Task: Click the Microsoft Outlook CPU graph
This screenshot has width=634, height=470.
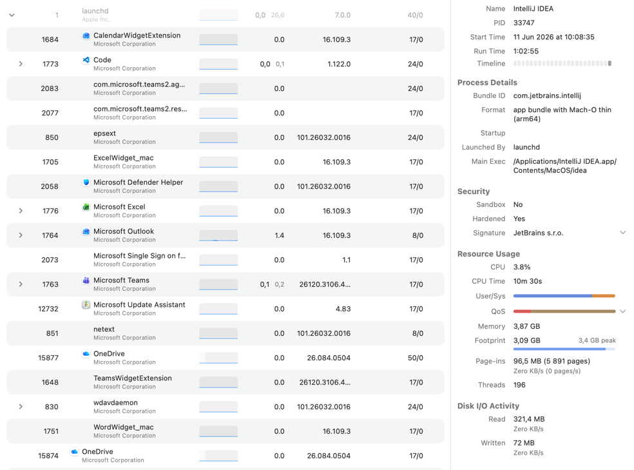Action: click(218, 235)
